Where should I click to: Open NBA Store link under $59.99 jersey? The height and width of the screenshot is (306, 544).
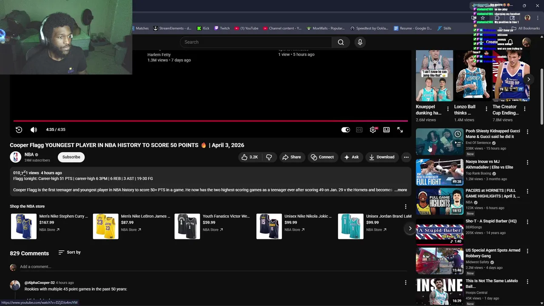[212, 230]
